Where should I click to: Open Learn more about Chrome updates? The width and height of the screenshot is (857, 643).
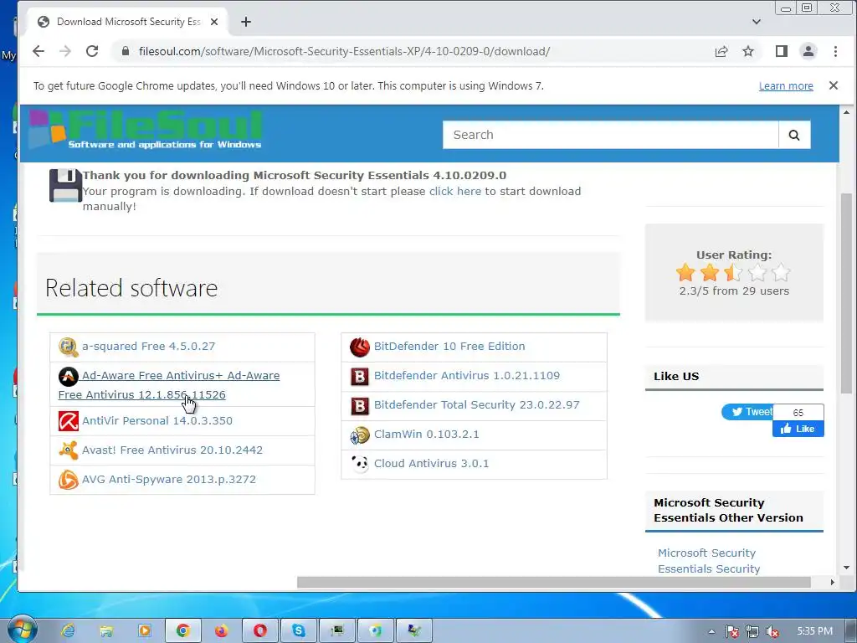coord(786,86)
